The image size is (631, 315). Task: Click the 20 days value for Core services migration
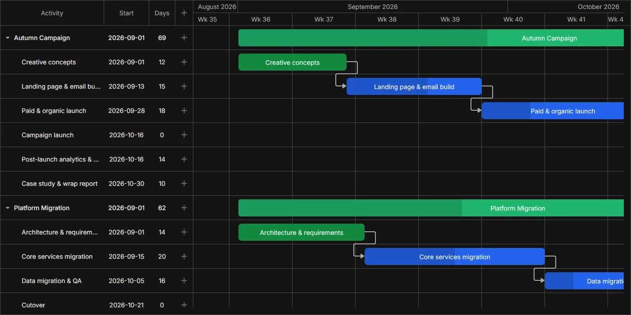[162, 256]
